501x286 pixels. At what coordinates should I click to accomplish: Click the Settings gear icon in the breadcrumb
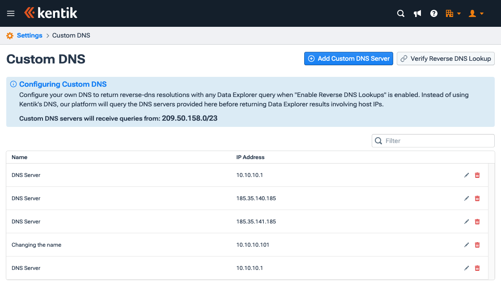[x=9, y=35]
